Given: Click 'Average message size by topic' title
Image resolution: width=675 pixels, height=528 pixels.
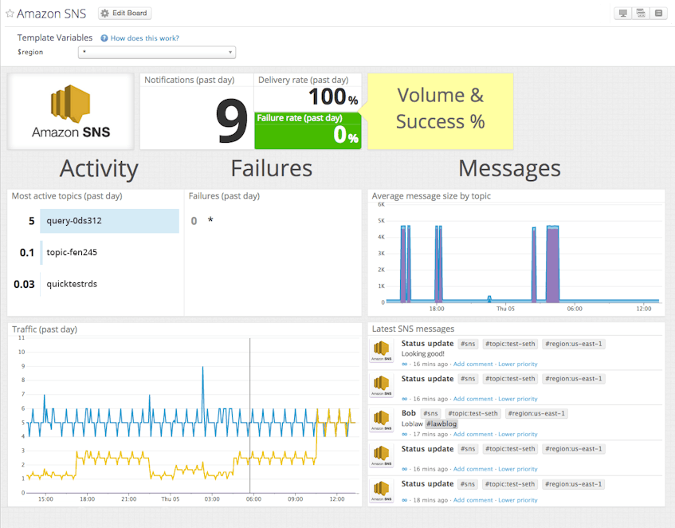Looking at the screenshot, I should [x=431, y=196].
